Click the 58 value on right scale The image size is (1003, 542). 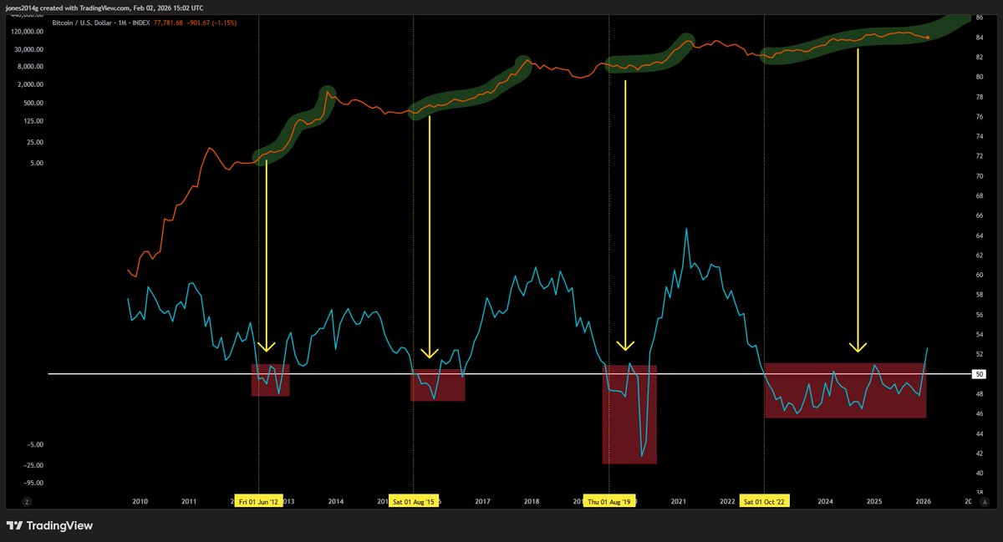click(980, 295)
